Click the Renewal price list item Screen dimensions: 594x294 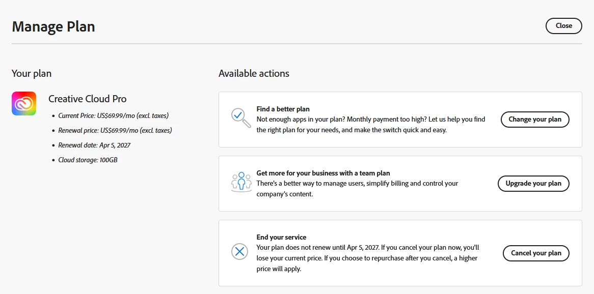click(x=115, y=130)
